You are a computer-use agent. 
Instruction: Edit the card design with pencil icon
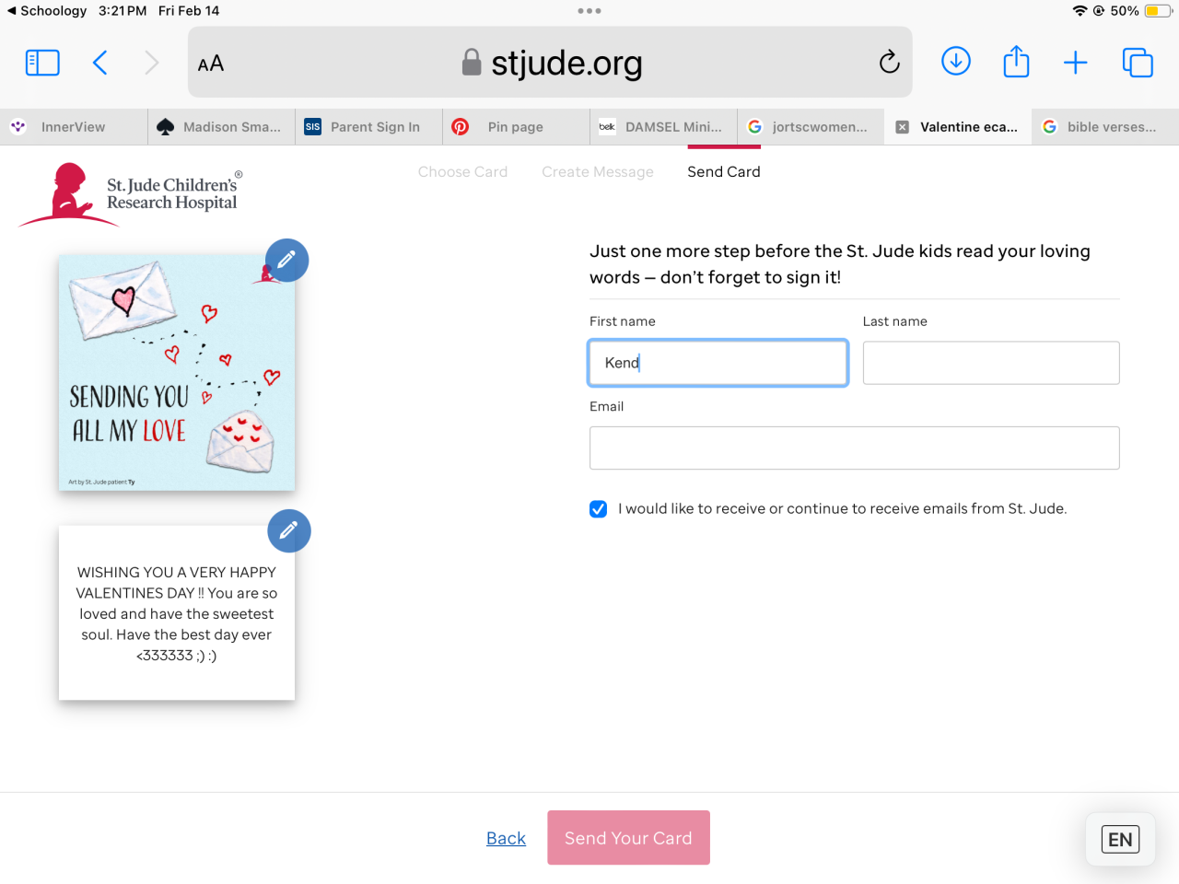(286, 261)
